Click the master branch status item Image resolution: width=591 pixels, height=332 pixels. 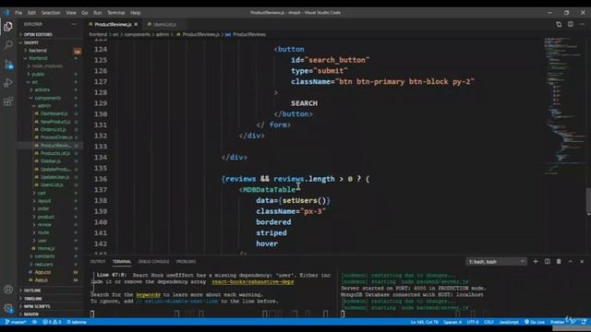tap(16, 322)
